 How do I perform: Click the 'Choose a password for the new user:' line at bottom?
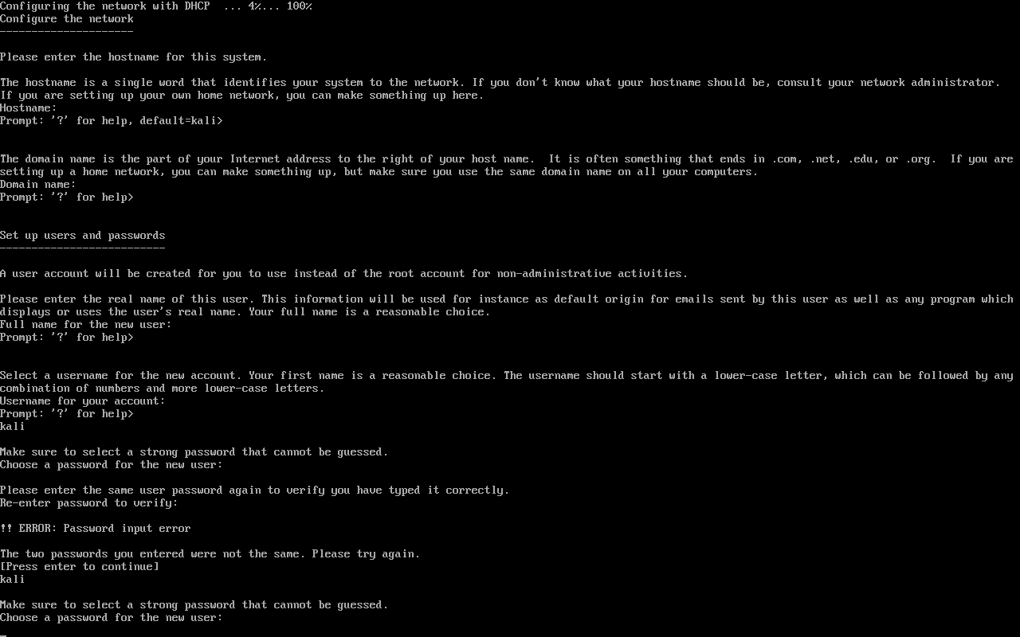click(111, 618)
